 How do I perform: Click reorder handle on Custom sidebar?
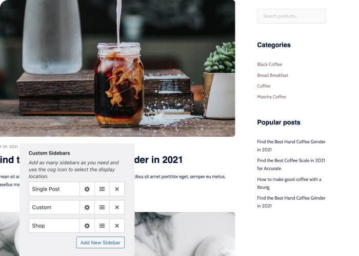tap(102, 207)
